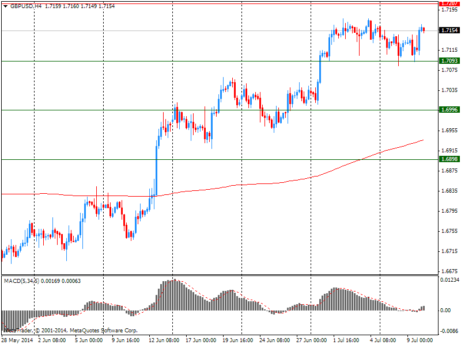Click the time axis label 24 Jun 08:00

[x=275, y=340]
